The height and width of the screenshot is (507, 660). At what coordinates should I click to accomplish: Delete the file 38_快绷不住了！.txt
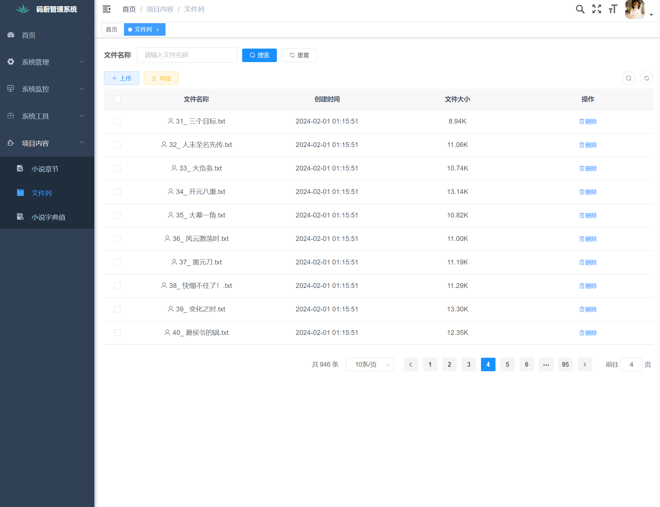tap(588, 286)
